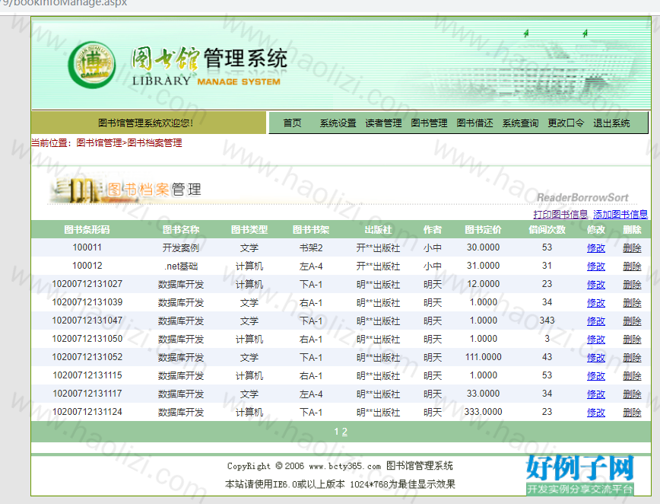The width and height of the screenshot is (660, 504).
Task: Click 删除 for barcode 10200712131052
Action: 632,357
